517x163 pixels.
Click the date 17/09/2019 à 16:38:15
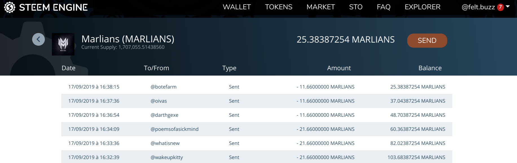point(94,87)
